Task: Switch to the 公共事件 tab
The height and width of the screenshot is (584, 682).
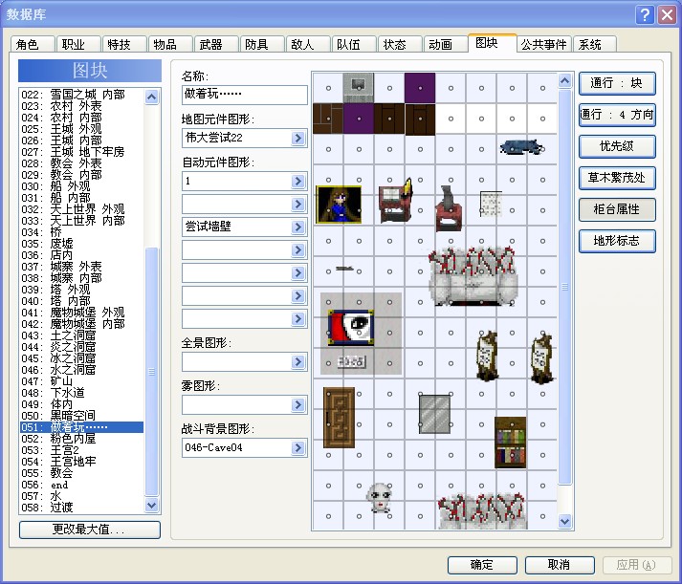Action: (x=543, y=44)
